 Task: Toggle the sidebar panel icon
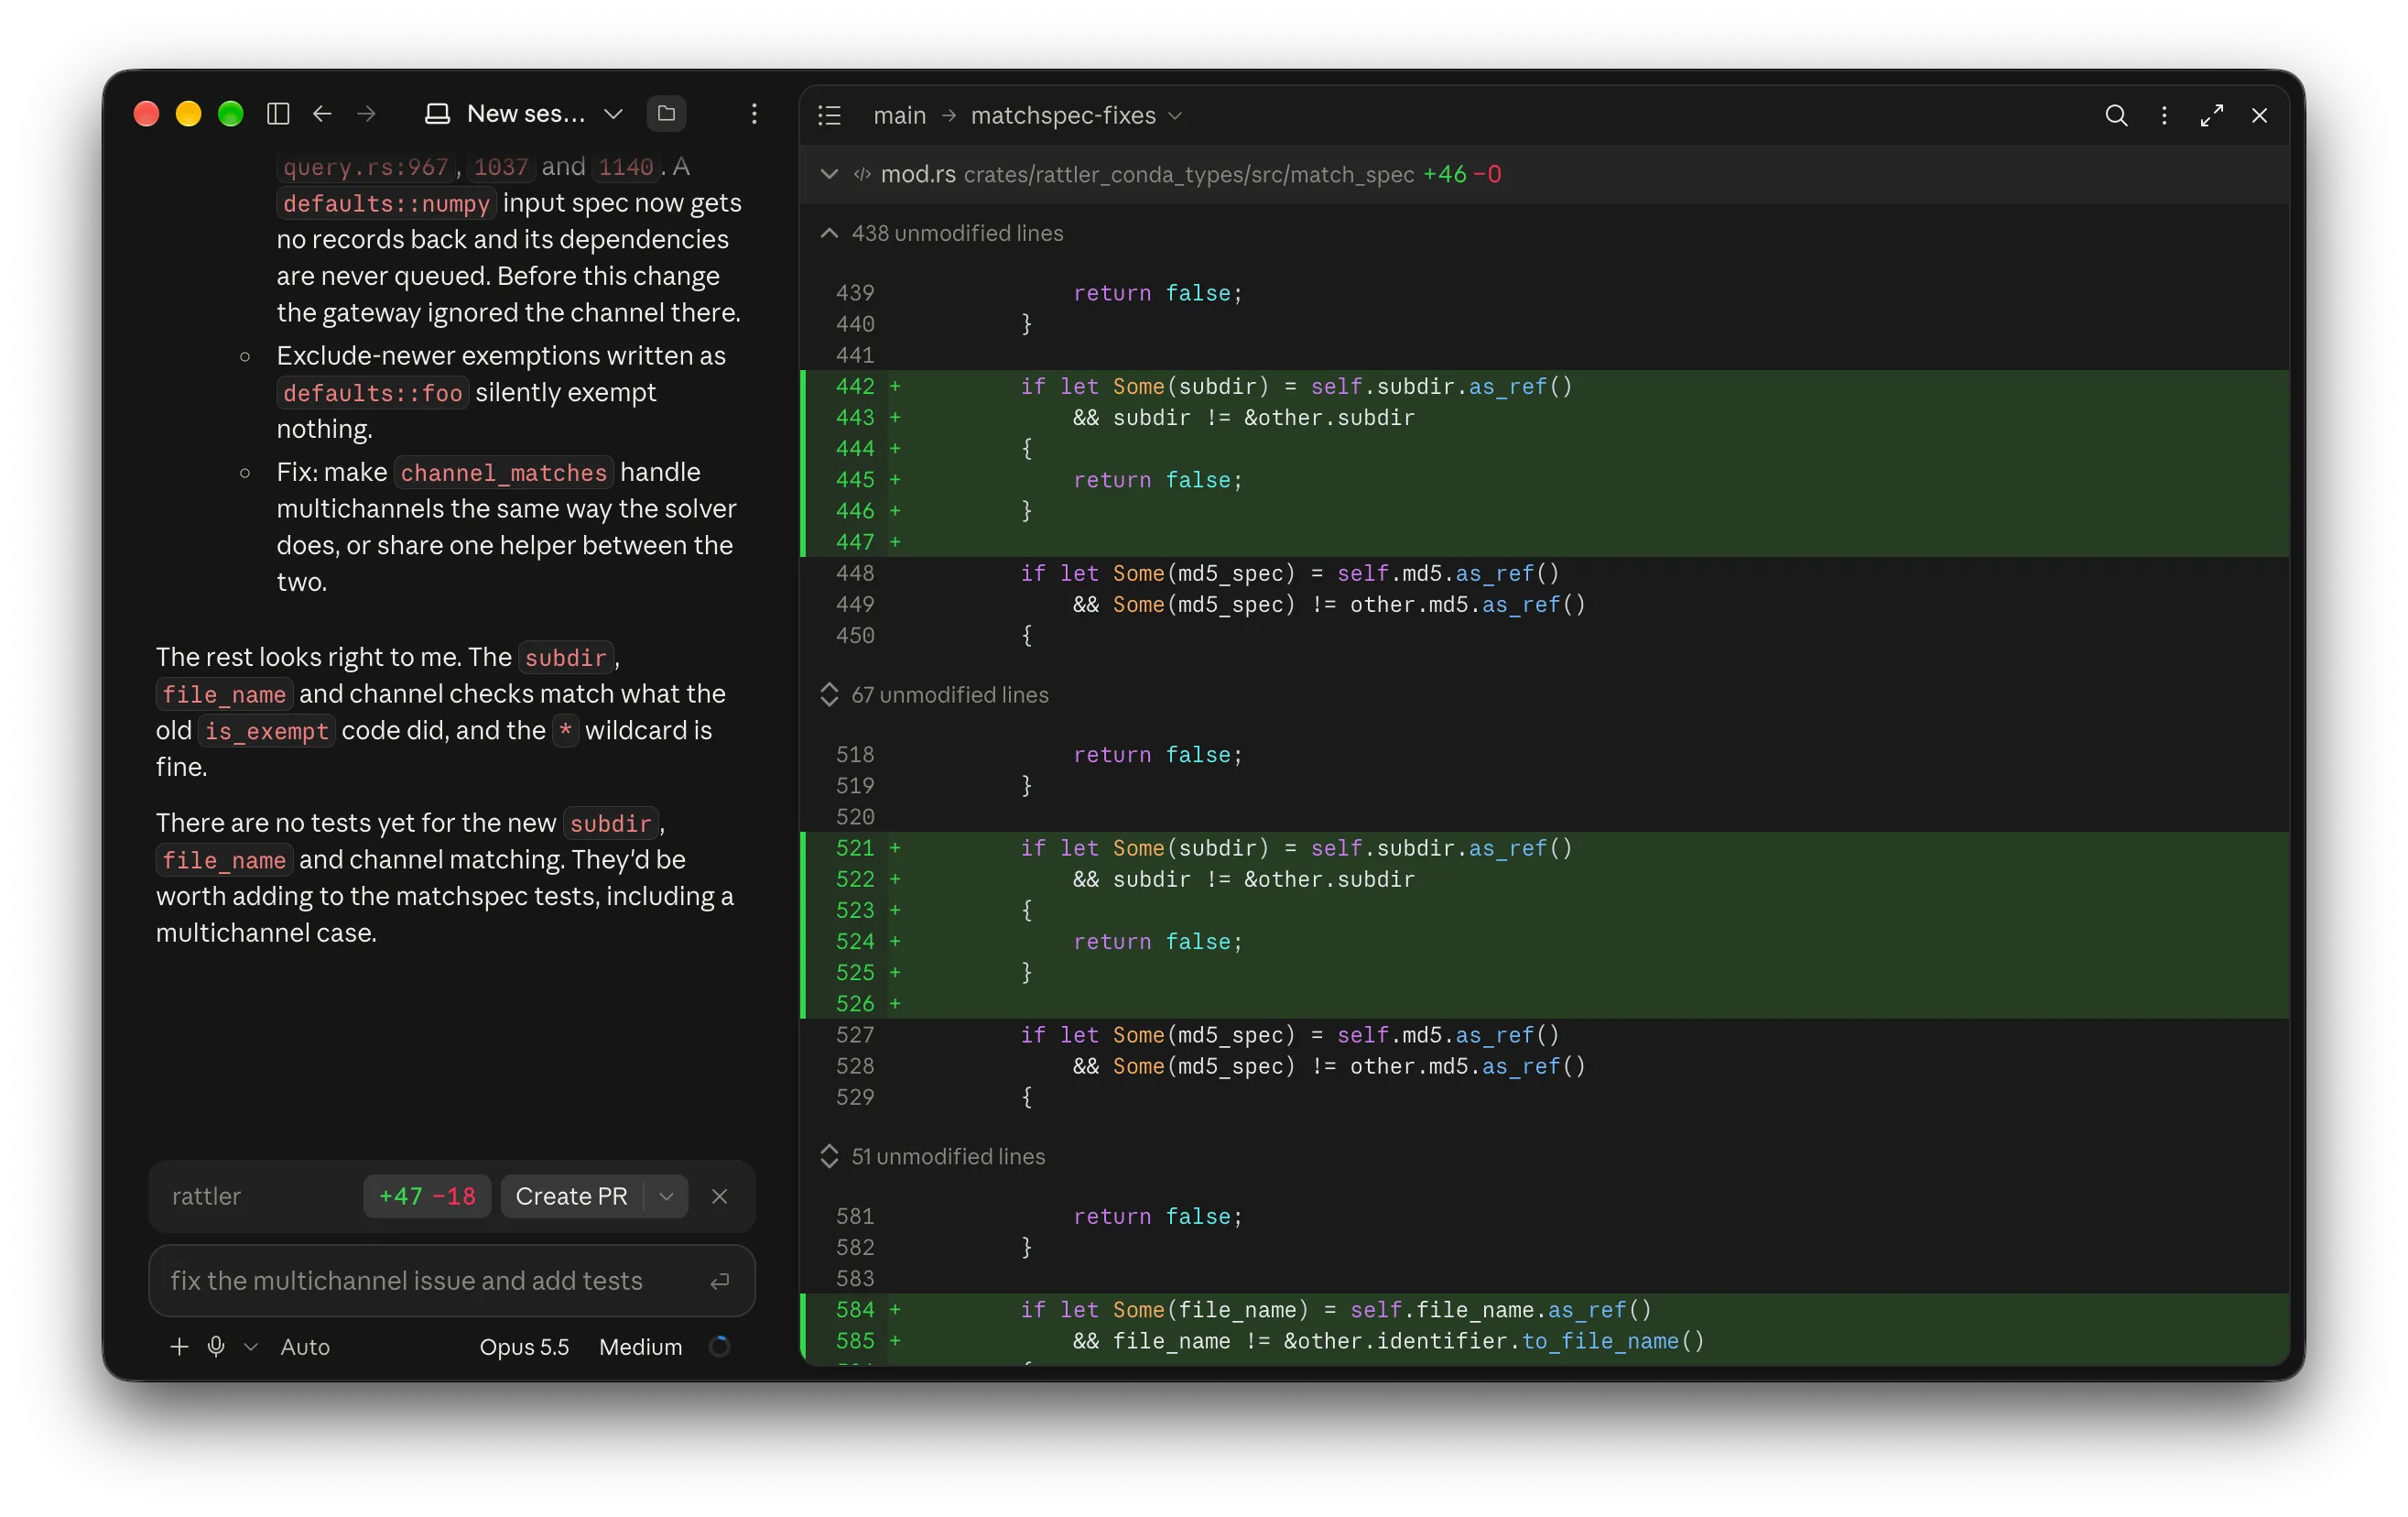(x=278, y=115)
